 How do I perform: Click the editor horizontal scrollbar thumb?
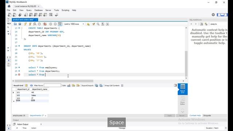pos(54,81)
